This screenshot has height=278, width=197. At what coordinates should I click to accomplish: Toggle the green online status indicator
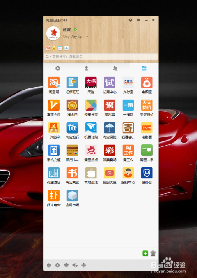pos(75,30)
